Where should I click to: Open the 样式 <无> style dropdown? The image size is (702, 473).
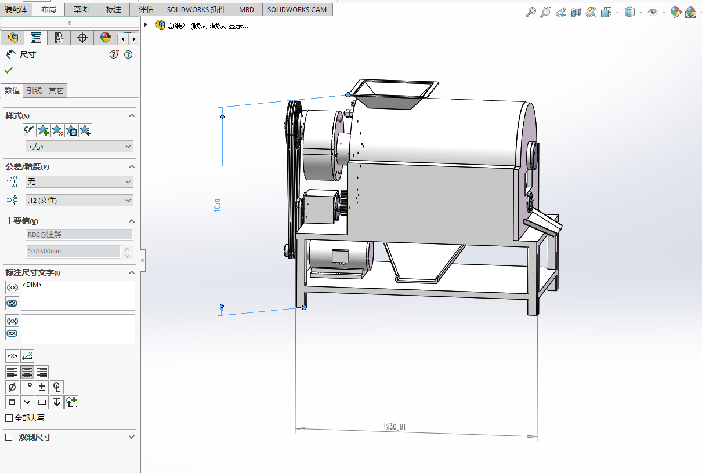[x=79, y=147]
